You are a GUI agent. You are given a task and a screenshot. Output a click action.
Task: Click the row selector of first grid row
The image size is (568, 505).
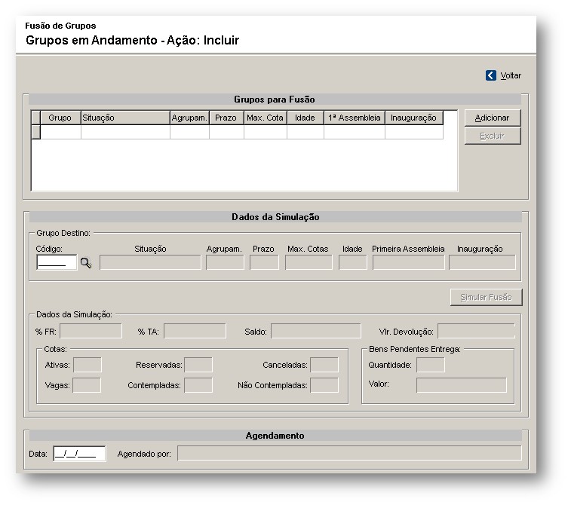36,132
